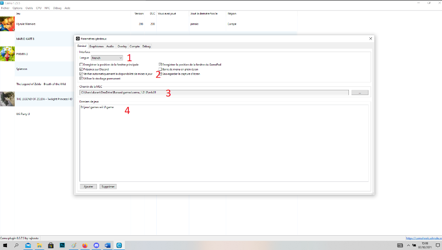Enable Barre de menu en plein écran
Viewport: 442px width, 250px height.
click(x=160, y=69)
